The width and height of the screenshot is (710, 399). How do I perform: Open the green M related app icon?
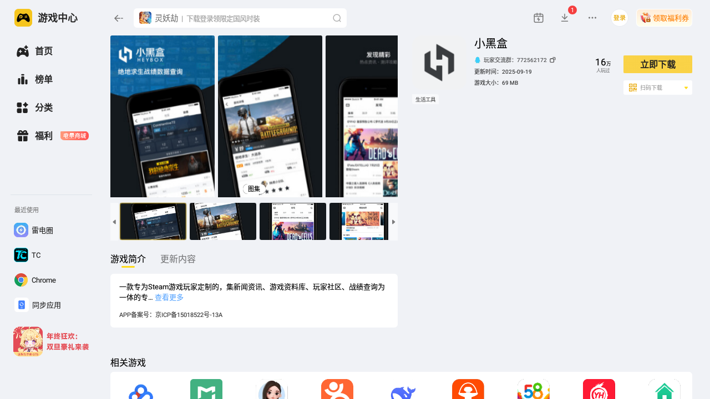tap(206, 389)
